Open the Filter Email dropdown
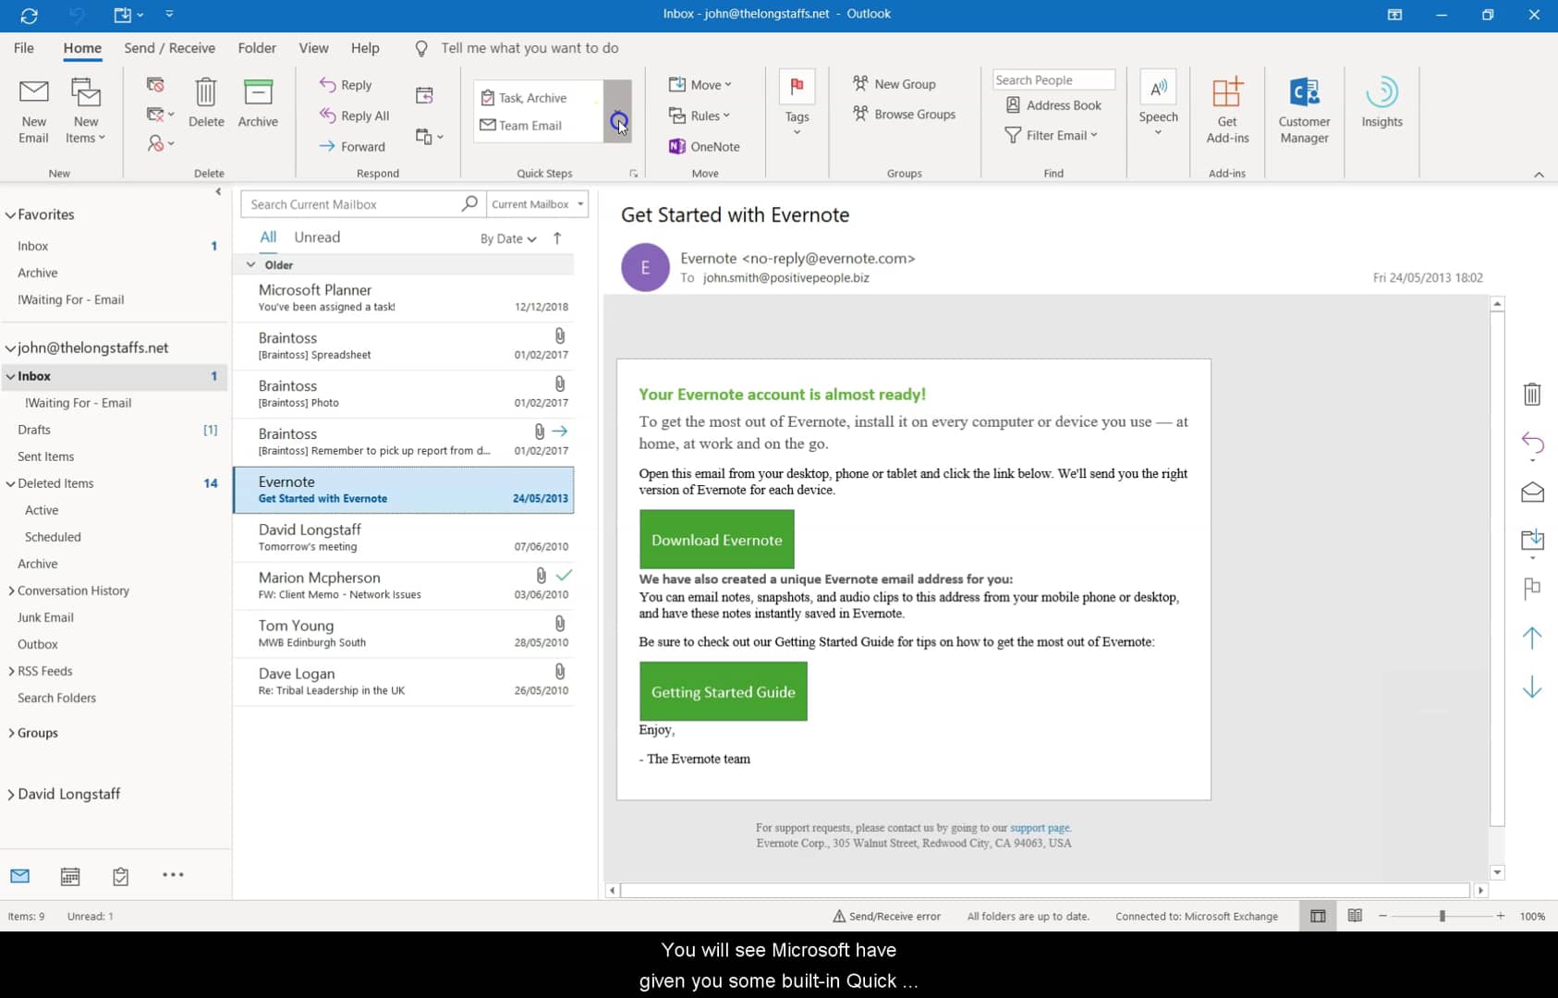The image size is (1558, 998). click(1051, 135)
